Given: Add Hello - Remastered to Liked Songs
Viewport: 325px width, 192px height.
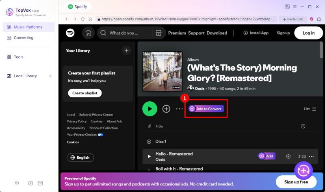Looking at the screenshot, I should pos(288,156).
